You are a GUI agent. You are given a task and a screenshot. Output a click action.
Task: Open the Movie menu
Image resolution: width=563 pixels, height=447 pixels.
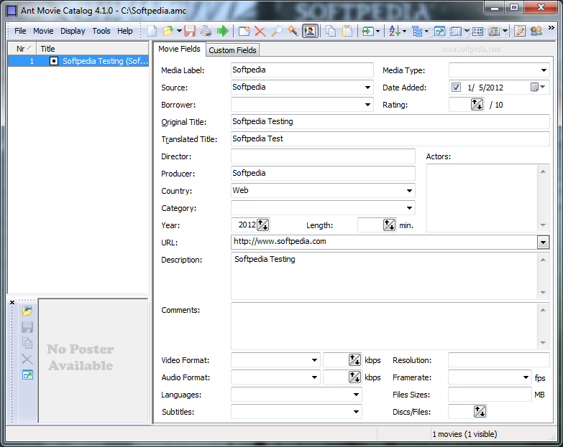pyautogui.click(x=43, y=31)
